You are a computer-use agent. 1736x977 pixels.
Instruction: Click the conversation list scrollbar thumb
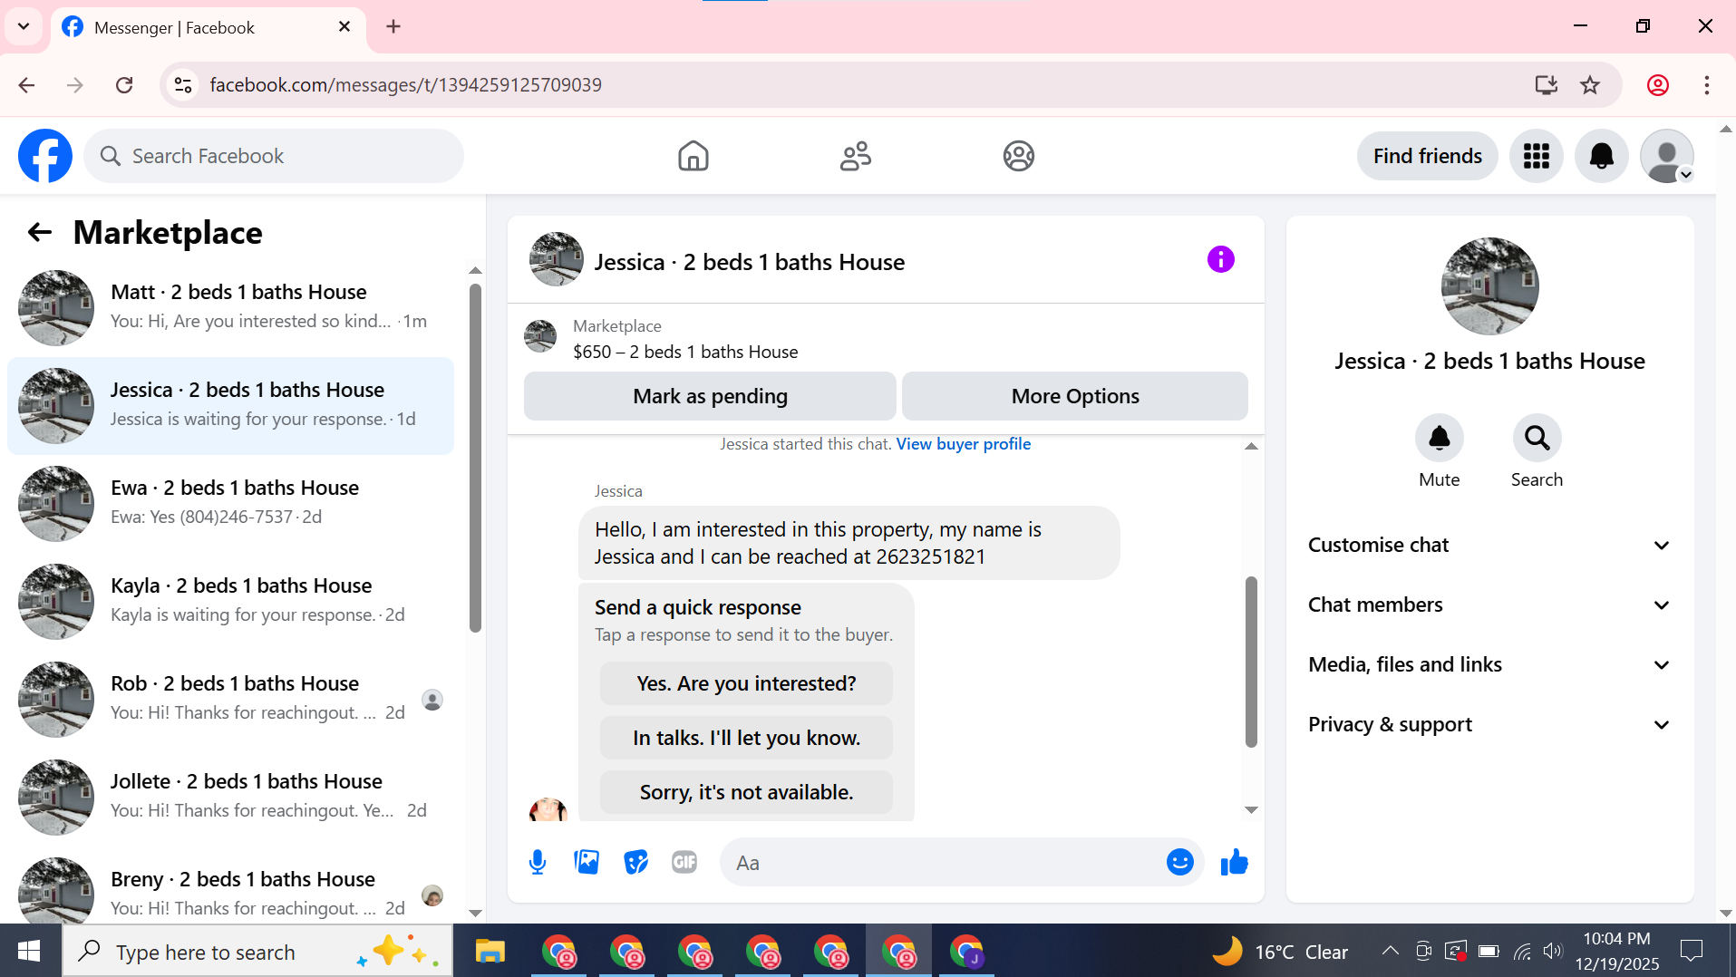(x=475, y=458)
